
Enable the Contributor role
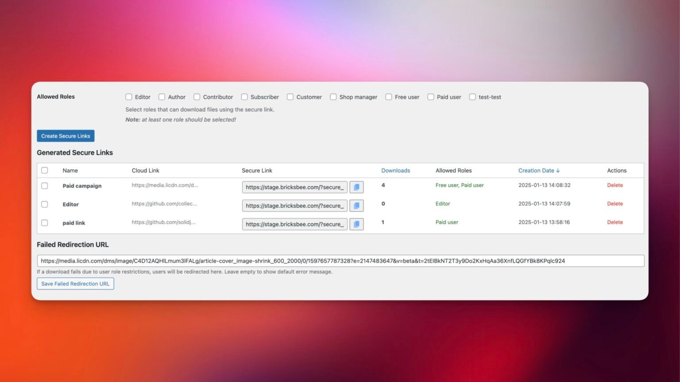click(x=197, y=97)
